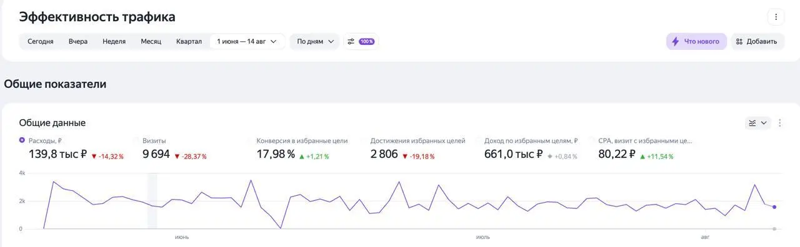Click the 661,0 тыс ₽ revenue value
The width and height of the screenshot is (800, 247).
point(514,154)
